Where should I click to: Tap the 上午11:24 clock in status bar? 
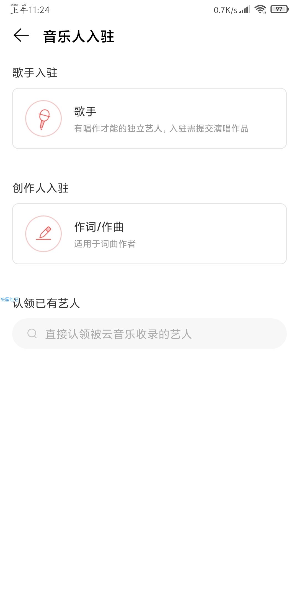[30, 10]
